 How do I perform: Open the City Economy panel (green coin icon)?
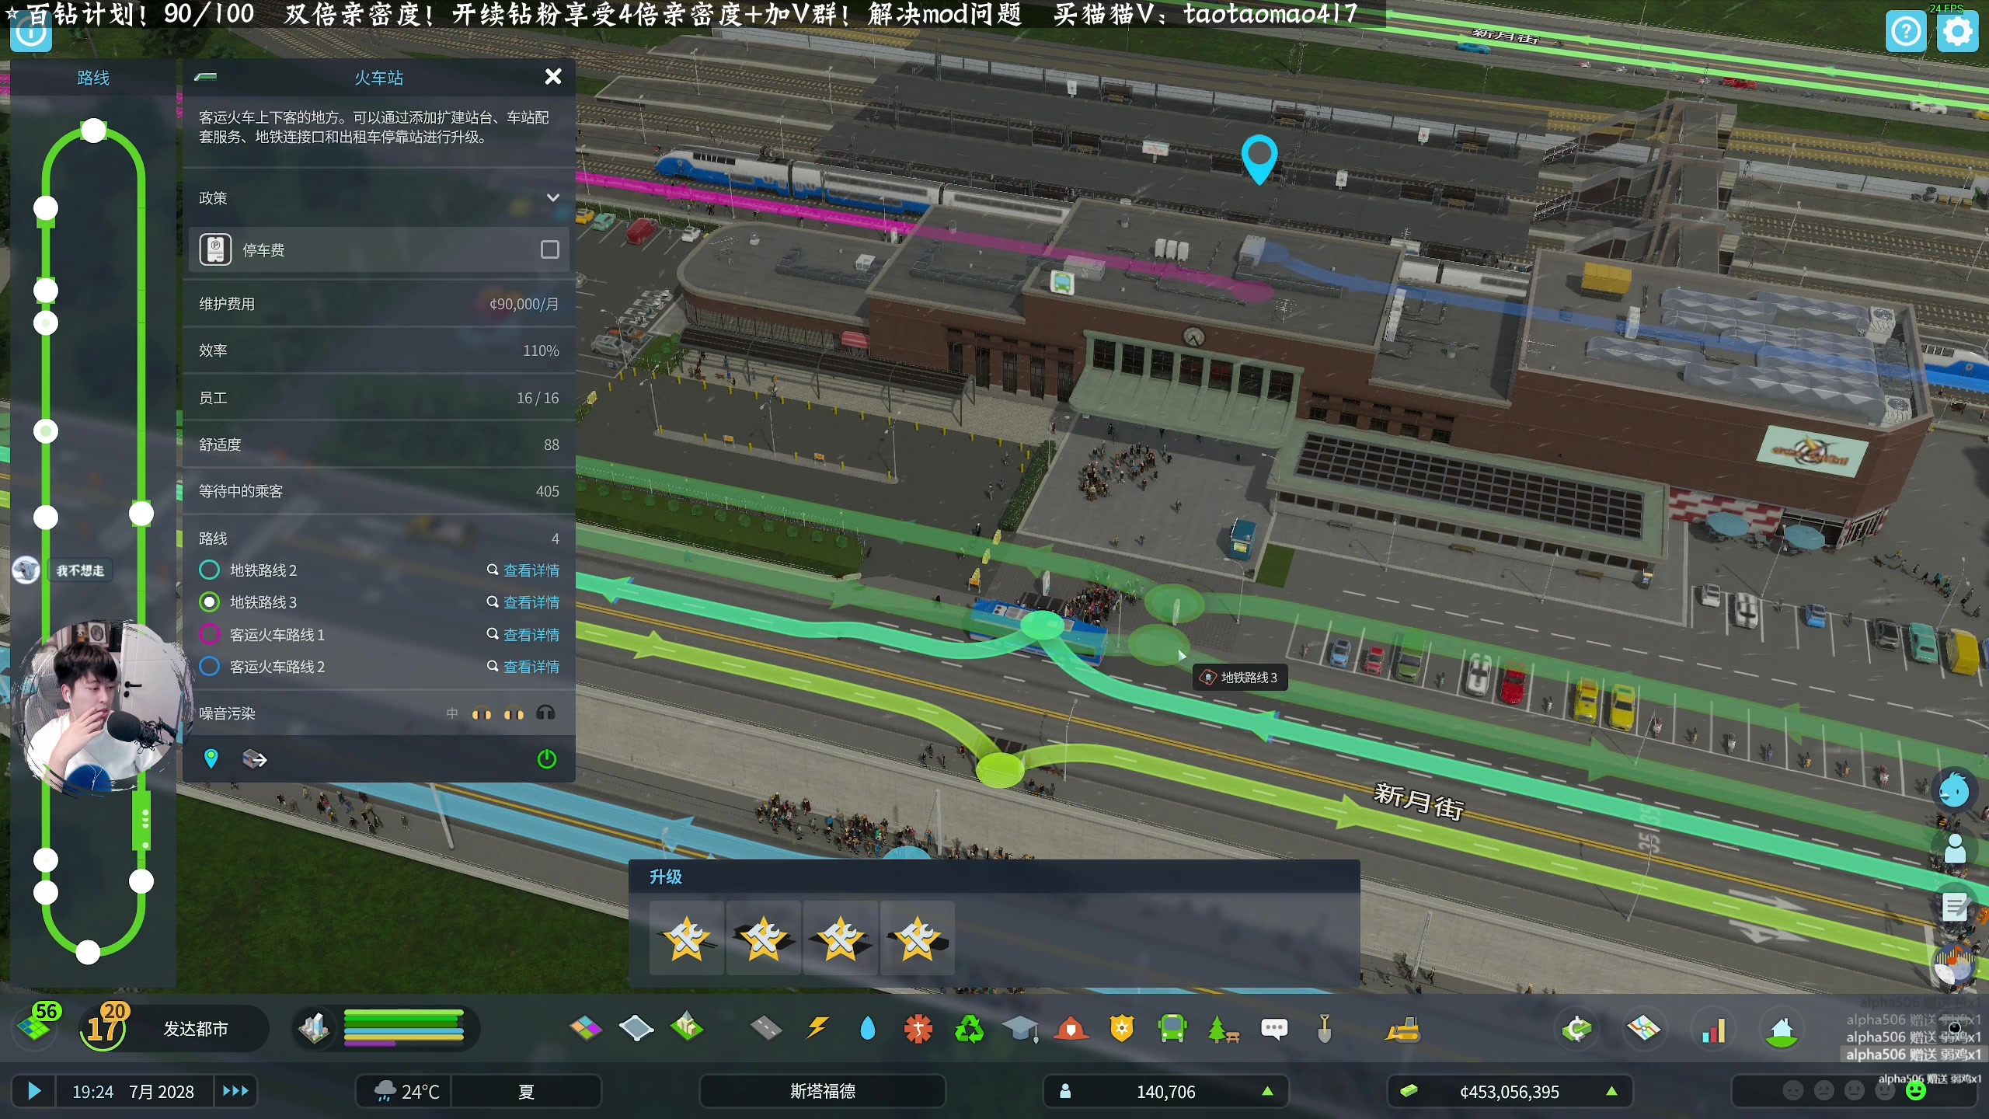click(x=1577, y=1029)
